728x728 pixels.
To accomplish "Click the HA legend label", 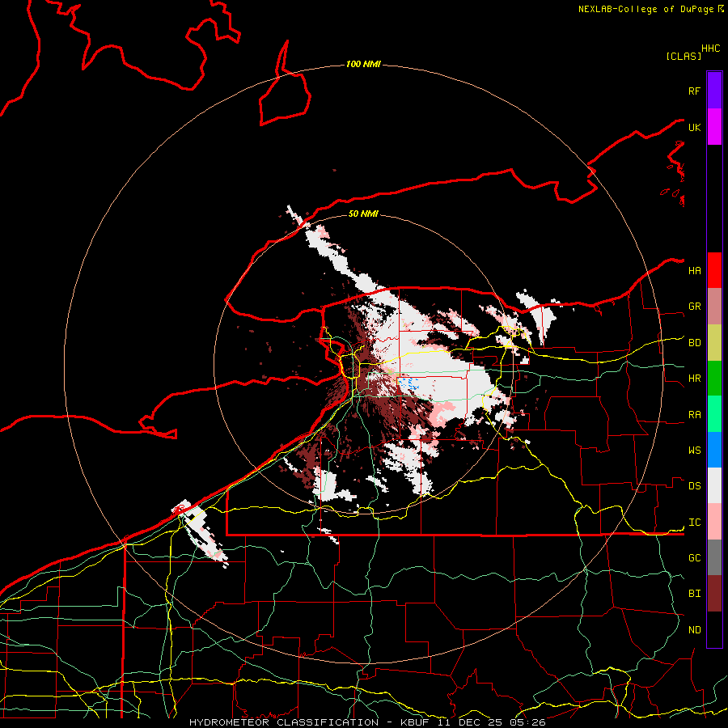I will pos(695,271).
